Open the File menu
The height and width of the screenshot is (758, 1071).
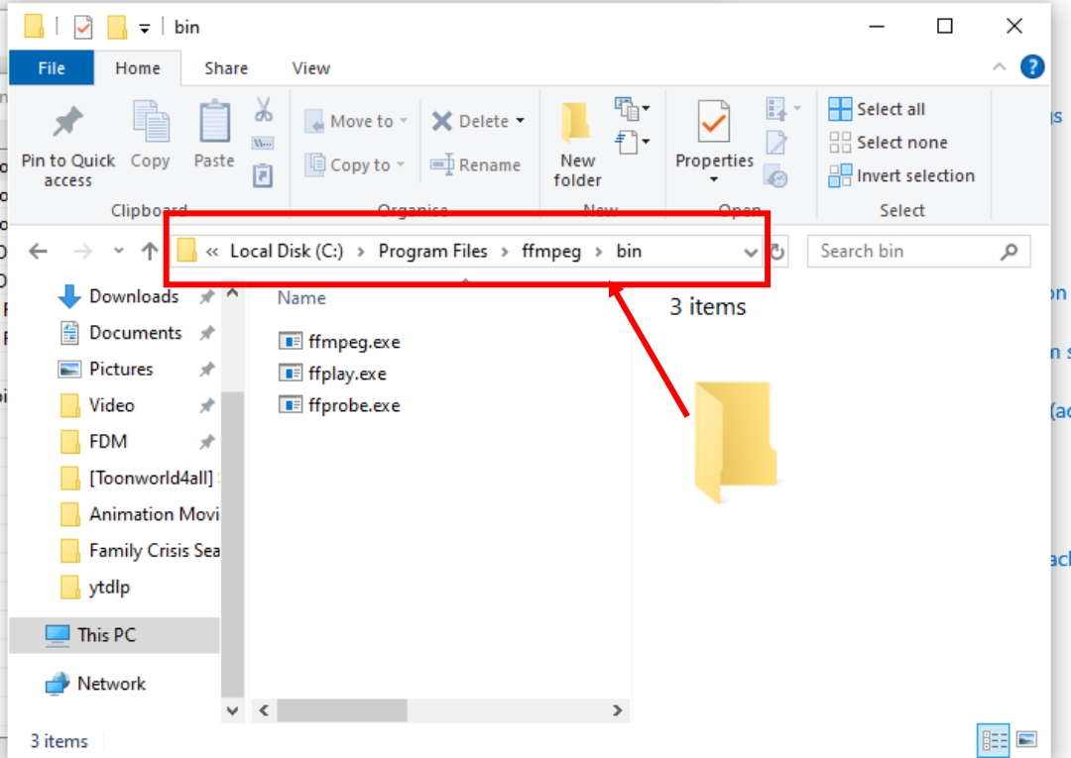coord(52,68)
